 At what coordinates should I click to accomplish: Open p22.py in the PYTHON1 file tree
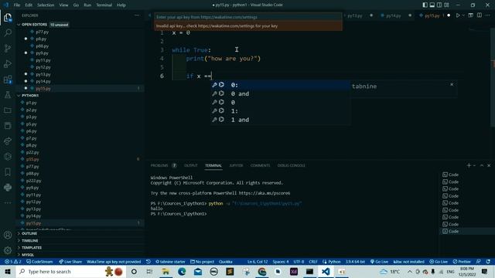pos(32,152)
